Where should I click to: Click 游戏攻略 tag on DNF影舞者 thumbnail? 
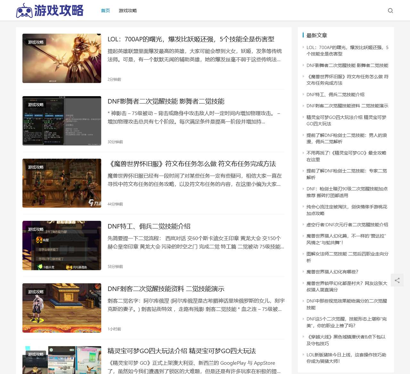click(36, 105)
